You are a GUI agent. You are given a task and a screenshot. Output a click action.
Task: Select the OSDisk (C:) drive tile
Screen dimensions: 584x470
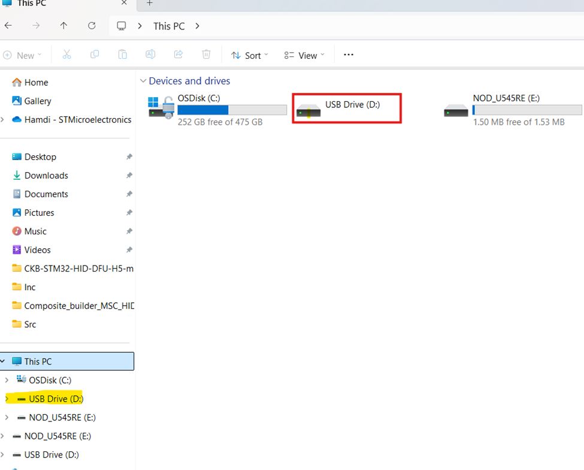[217, 110]
